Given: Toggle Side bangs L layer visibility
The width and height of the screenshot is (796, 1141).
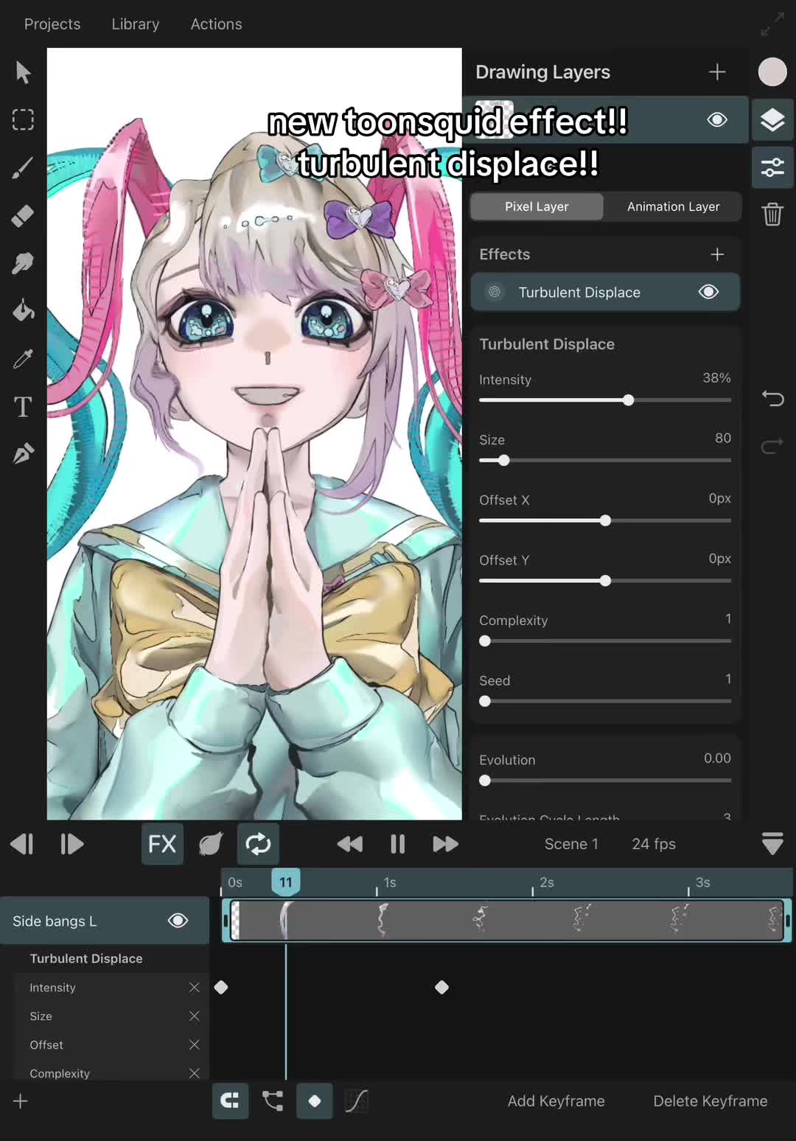Looking at the screenshot, I should pos(178,921).
